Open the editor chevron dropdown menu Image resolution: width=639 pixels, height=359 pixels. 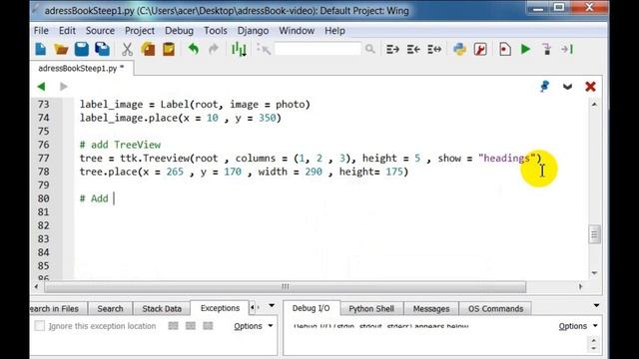(x=567, y=87)
